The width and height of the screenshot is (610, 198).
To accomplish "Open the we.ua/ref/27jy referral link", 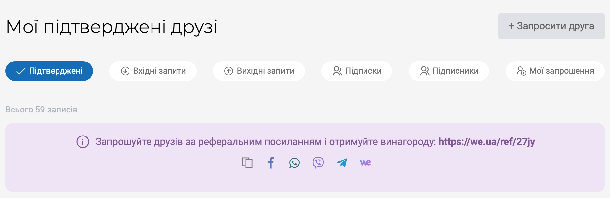I will (x=487, y=142).
